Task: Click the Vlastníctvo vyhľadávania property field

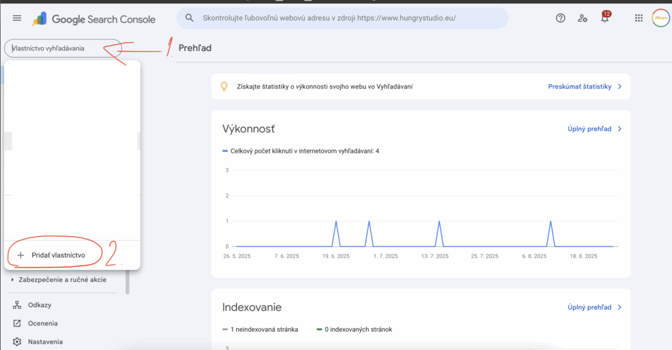Action: click(63, 49)
